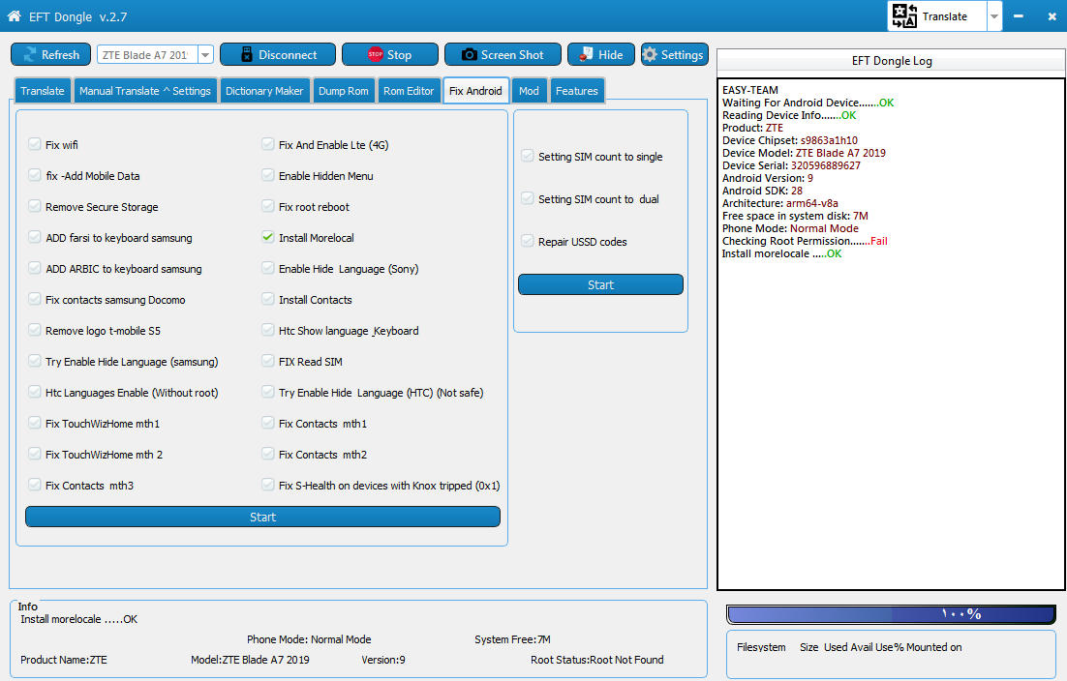
Task: Enable Fix And Enable Lte (4G)
Action: 268,144
